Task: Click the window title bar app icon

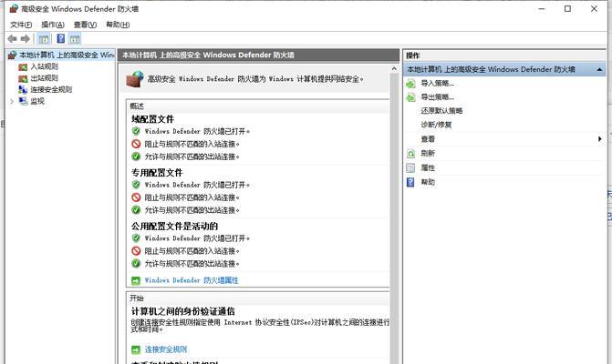Action: point(14,8)
